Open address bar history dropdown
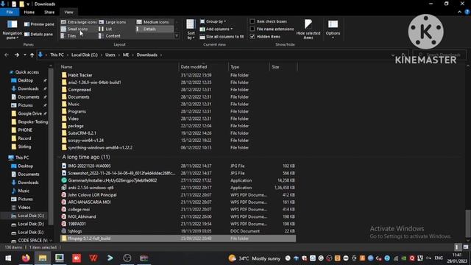 [393, 55]
